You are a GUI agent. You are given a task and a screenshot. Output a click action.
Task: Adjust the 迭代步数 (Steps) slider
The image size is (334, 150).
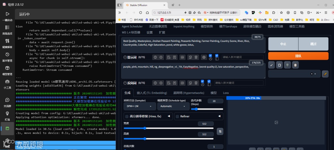(x=207, y=109)
